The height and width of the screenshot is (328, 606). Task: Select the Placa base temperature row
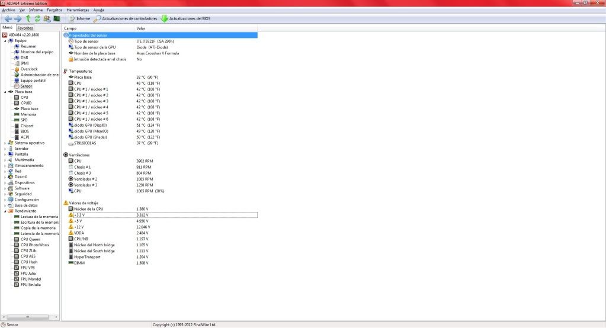coord(161,78)
